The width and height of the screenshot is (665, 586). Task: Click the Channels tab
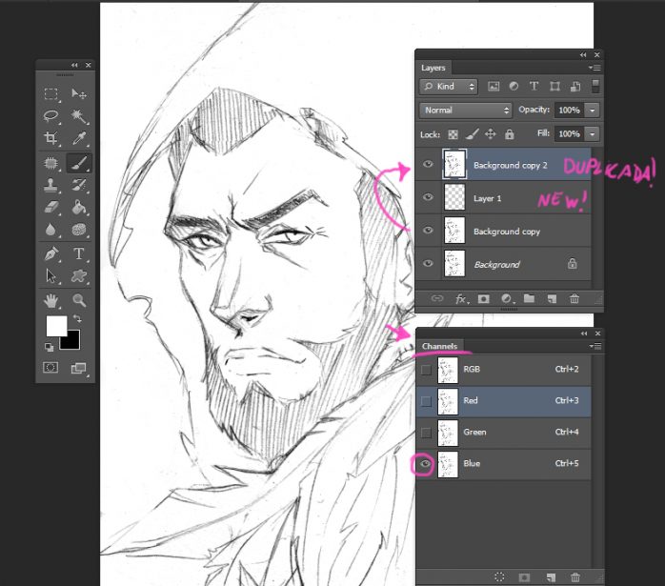tap(440, 346)
